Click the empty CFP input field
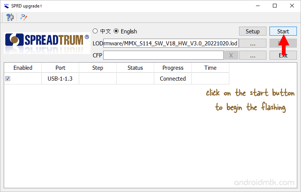301x192 pixels. click(x=163, y=55)
